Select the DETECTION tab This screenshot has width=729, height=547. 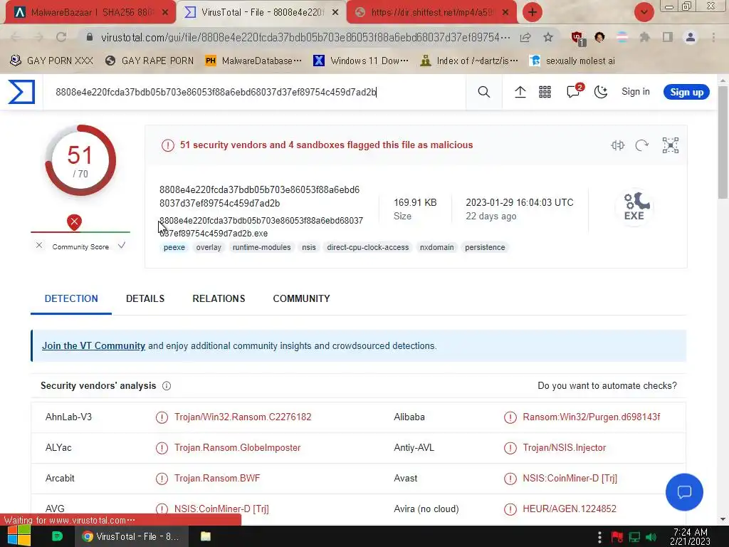tap(71, 298)
